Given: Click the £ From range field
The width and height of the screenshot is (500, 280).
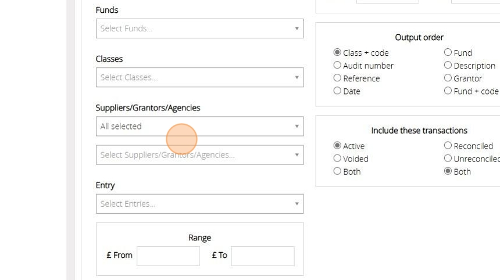Looking at the screenshot, I should point(168,256).
